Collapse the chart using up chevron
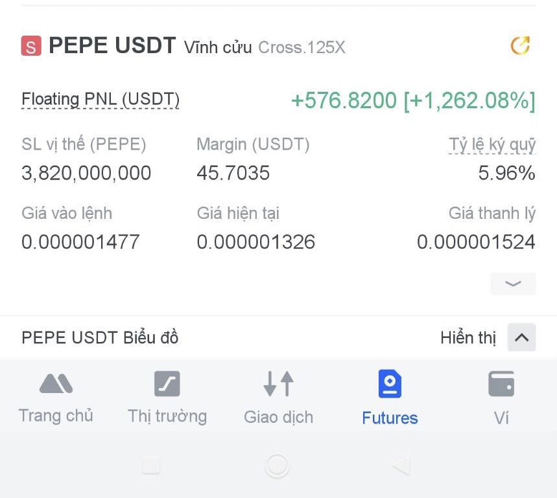The image size is (557, 498). pyautogui.click(x=521, y=337)
